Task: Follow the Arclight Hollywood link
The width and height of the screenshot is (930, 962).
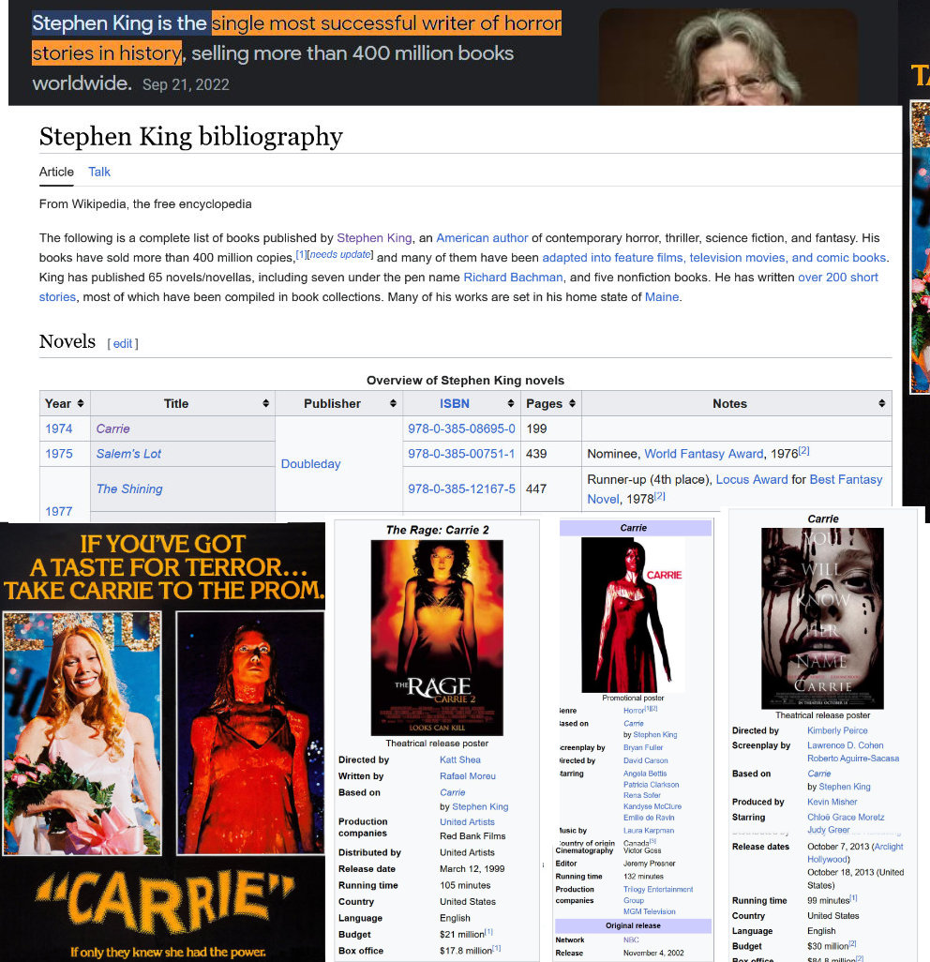Action: [855, 853]
